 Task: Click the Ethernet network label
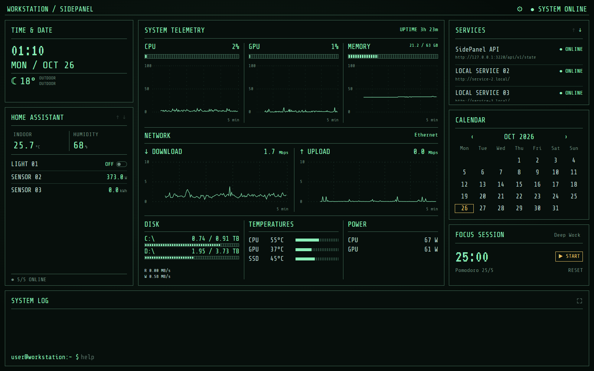click(x=426, y=135)
